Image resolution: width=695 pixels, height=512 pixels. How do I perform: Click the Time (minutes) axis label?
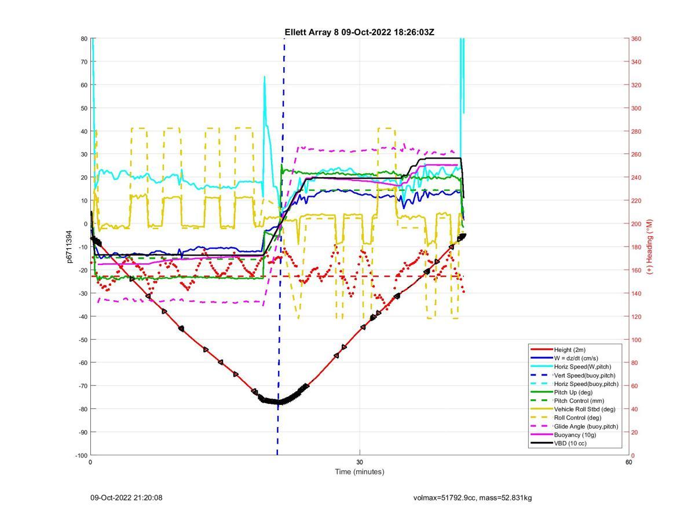coord(360,472)
